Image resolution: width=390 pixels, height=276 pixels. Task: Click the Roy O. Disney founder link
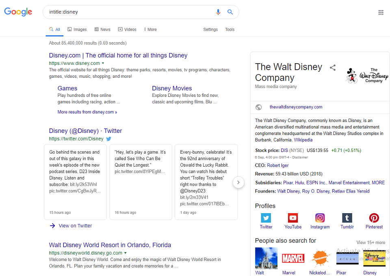(316, 191)
